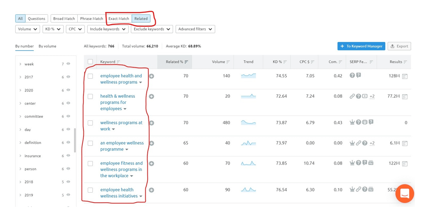The height and width of the screenshot is (213, 443).
Task: Sort by Related % column sort icon
Action: (187, 62)
